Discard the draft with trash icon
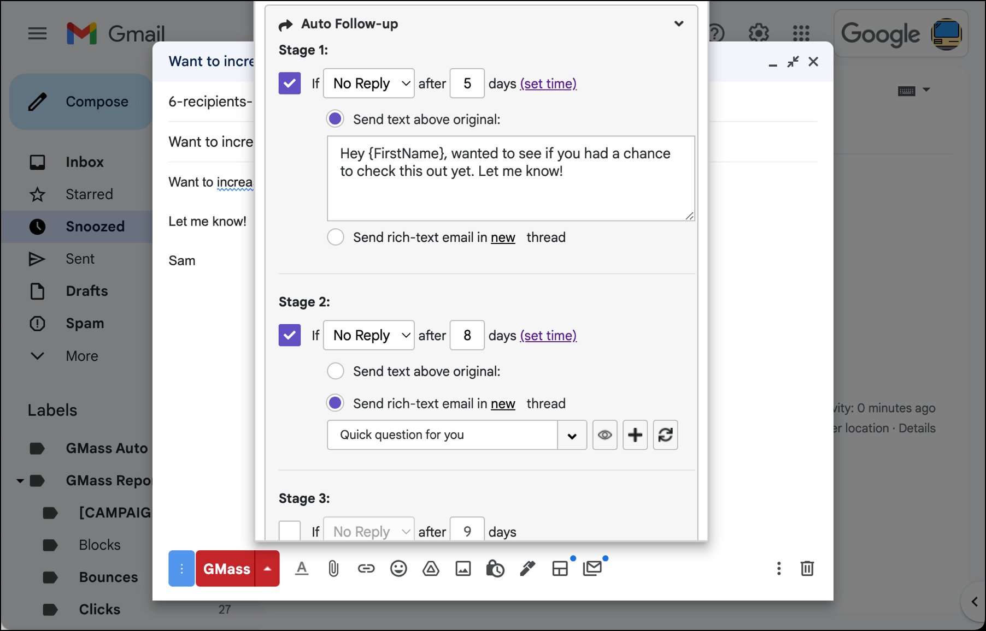The width and height of the screenshot is (986, 631). 807,569
